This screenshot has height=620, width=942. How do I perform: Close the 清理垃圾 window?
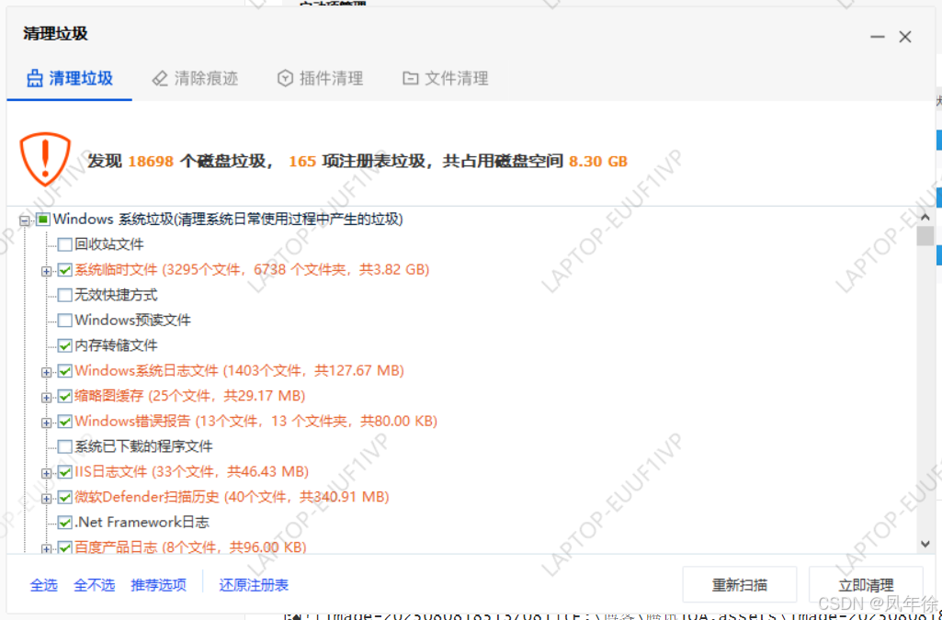(905, 38)
